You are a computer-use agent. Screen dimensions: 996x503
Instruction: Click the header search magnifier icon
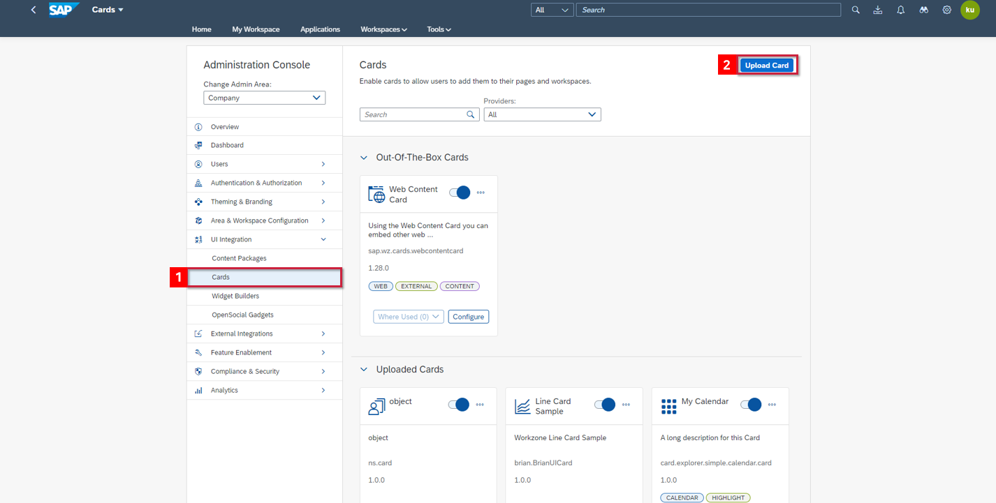856,10
